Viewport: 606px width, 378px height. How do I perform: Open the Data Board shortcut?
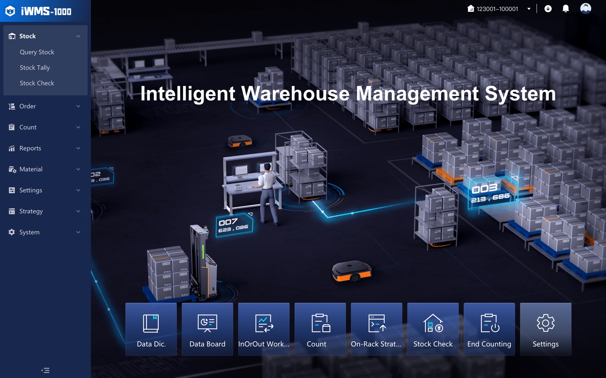(207, 329)
